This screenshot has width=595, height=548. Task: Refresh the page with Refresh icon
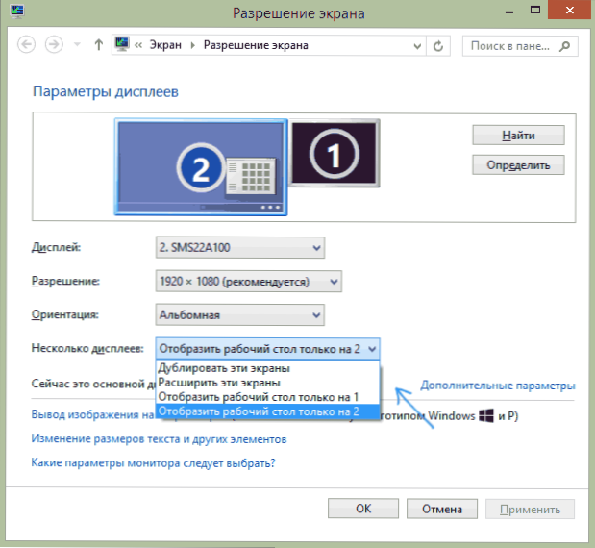click(x=438, y=46)
